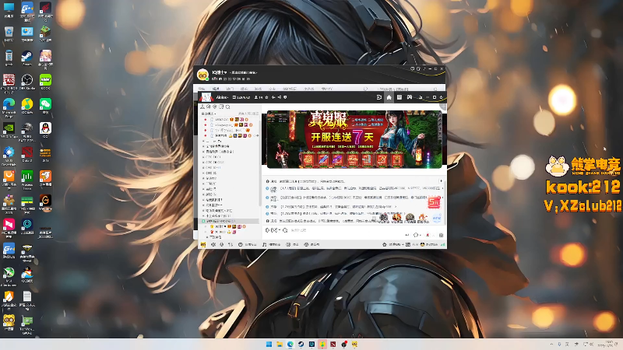Click the shield icon in channel header
This screenshot has height=350, width=623.
(285, 97)
